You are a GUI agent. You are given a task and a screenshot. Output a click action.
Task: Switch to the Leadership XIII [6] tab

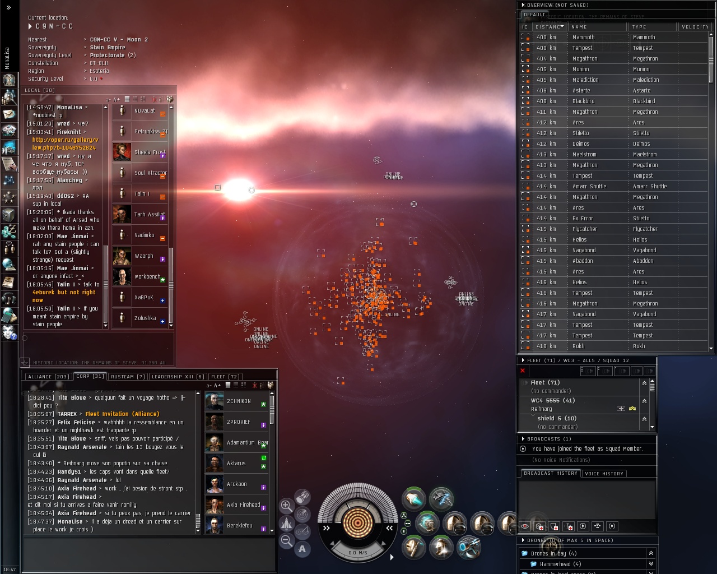tap(178, 377)
